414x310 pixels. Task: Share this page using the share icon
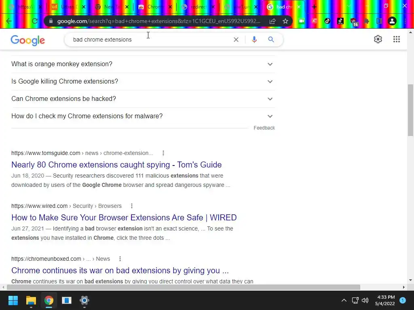(272, 21)
